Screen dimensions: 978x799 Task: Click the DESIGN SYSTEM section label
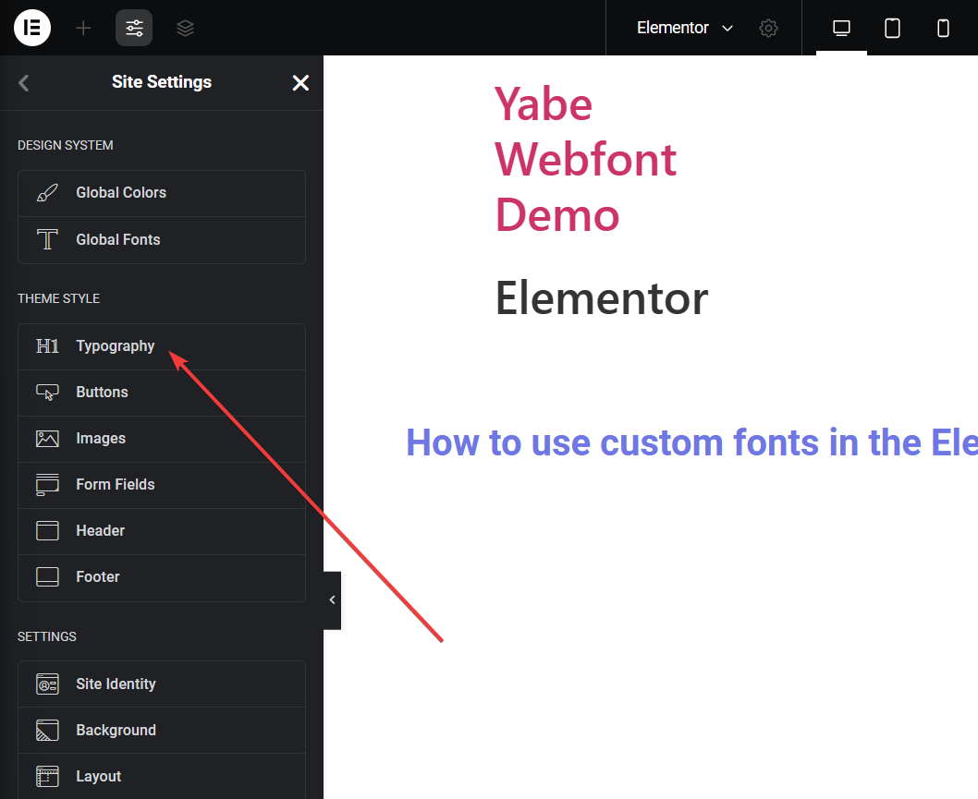[x=66, y=145]
